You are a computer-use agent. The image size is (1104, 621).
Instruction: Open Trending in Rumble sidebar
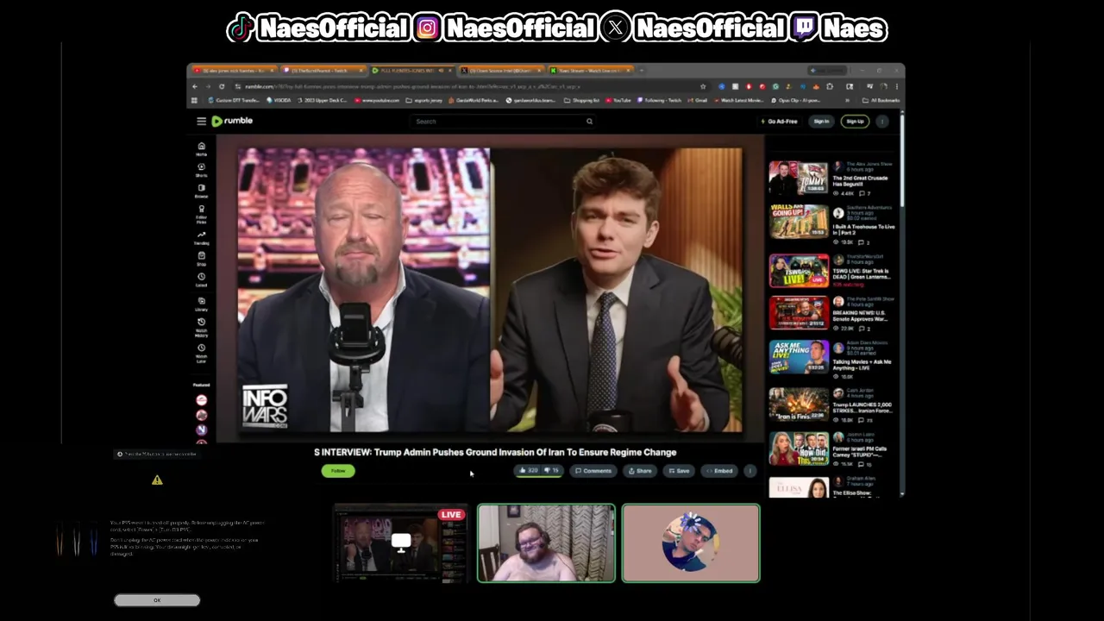[x=201, y=238]
